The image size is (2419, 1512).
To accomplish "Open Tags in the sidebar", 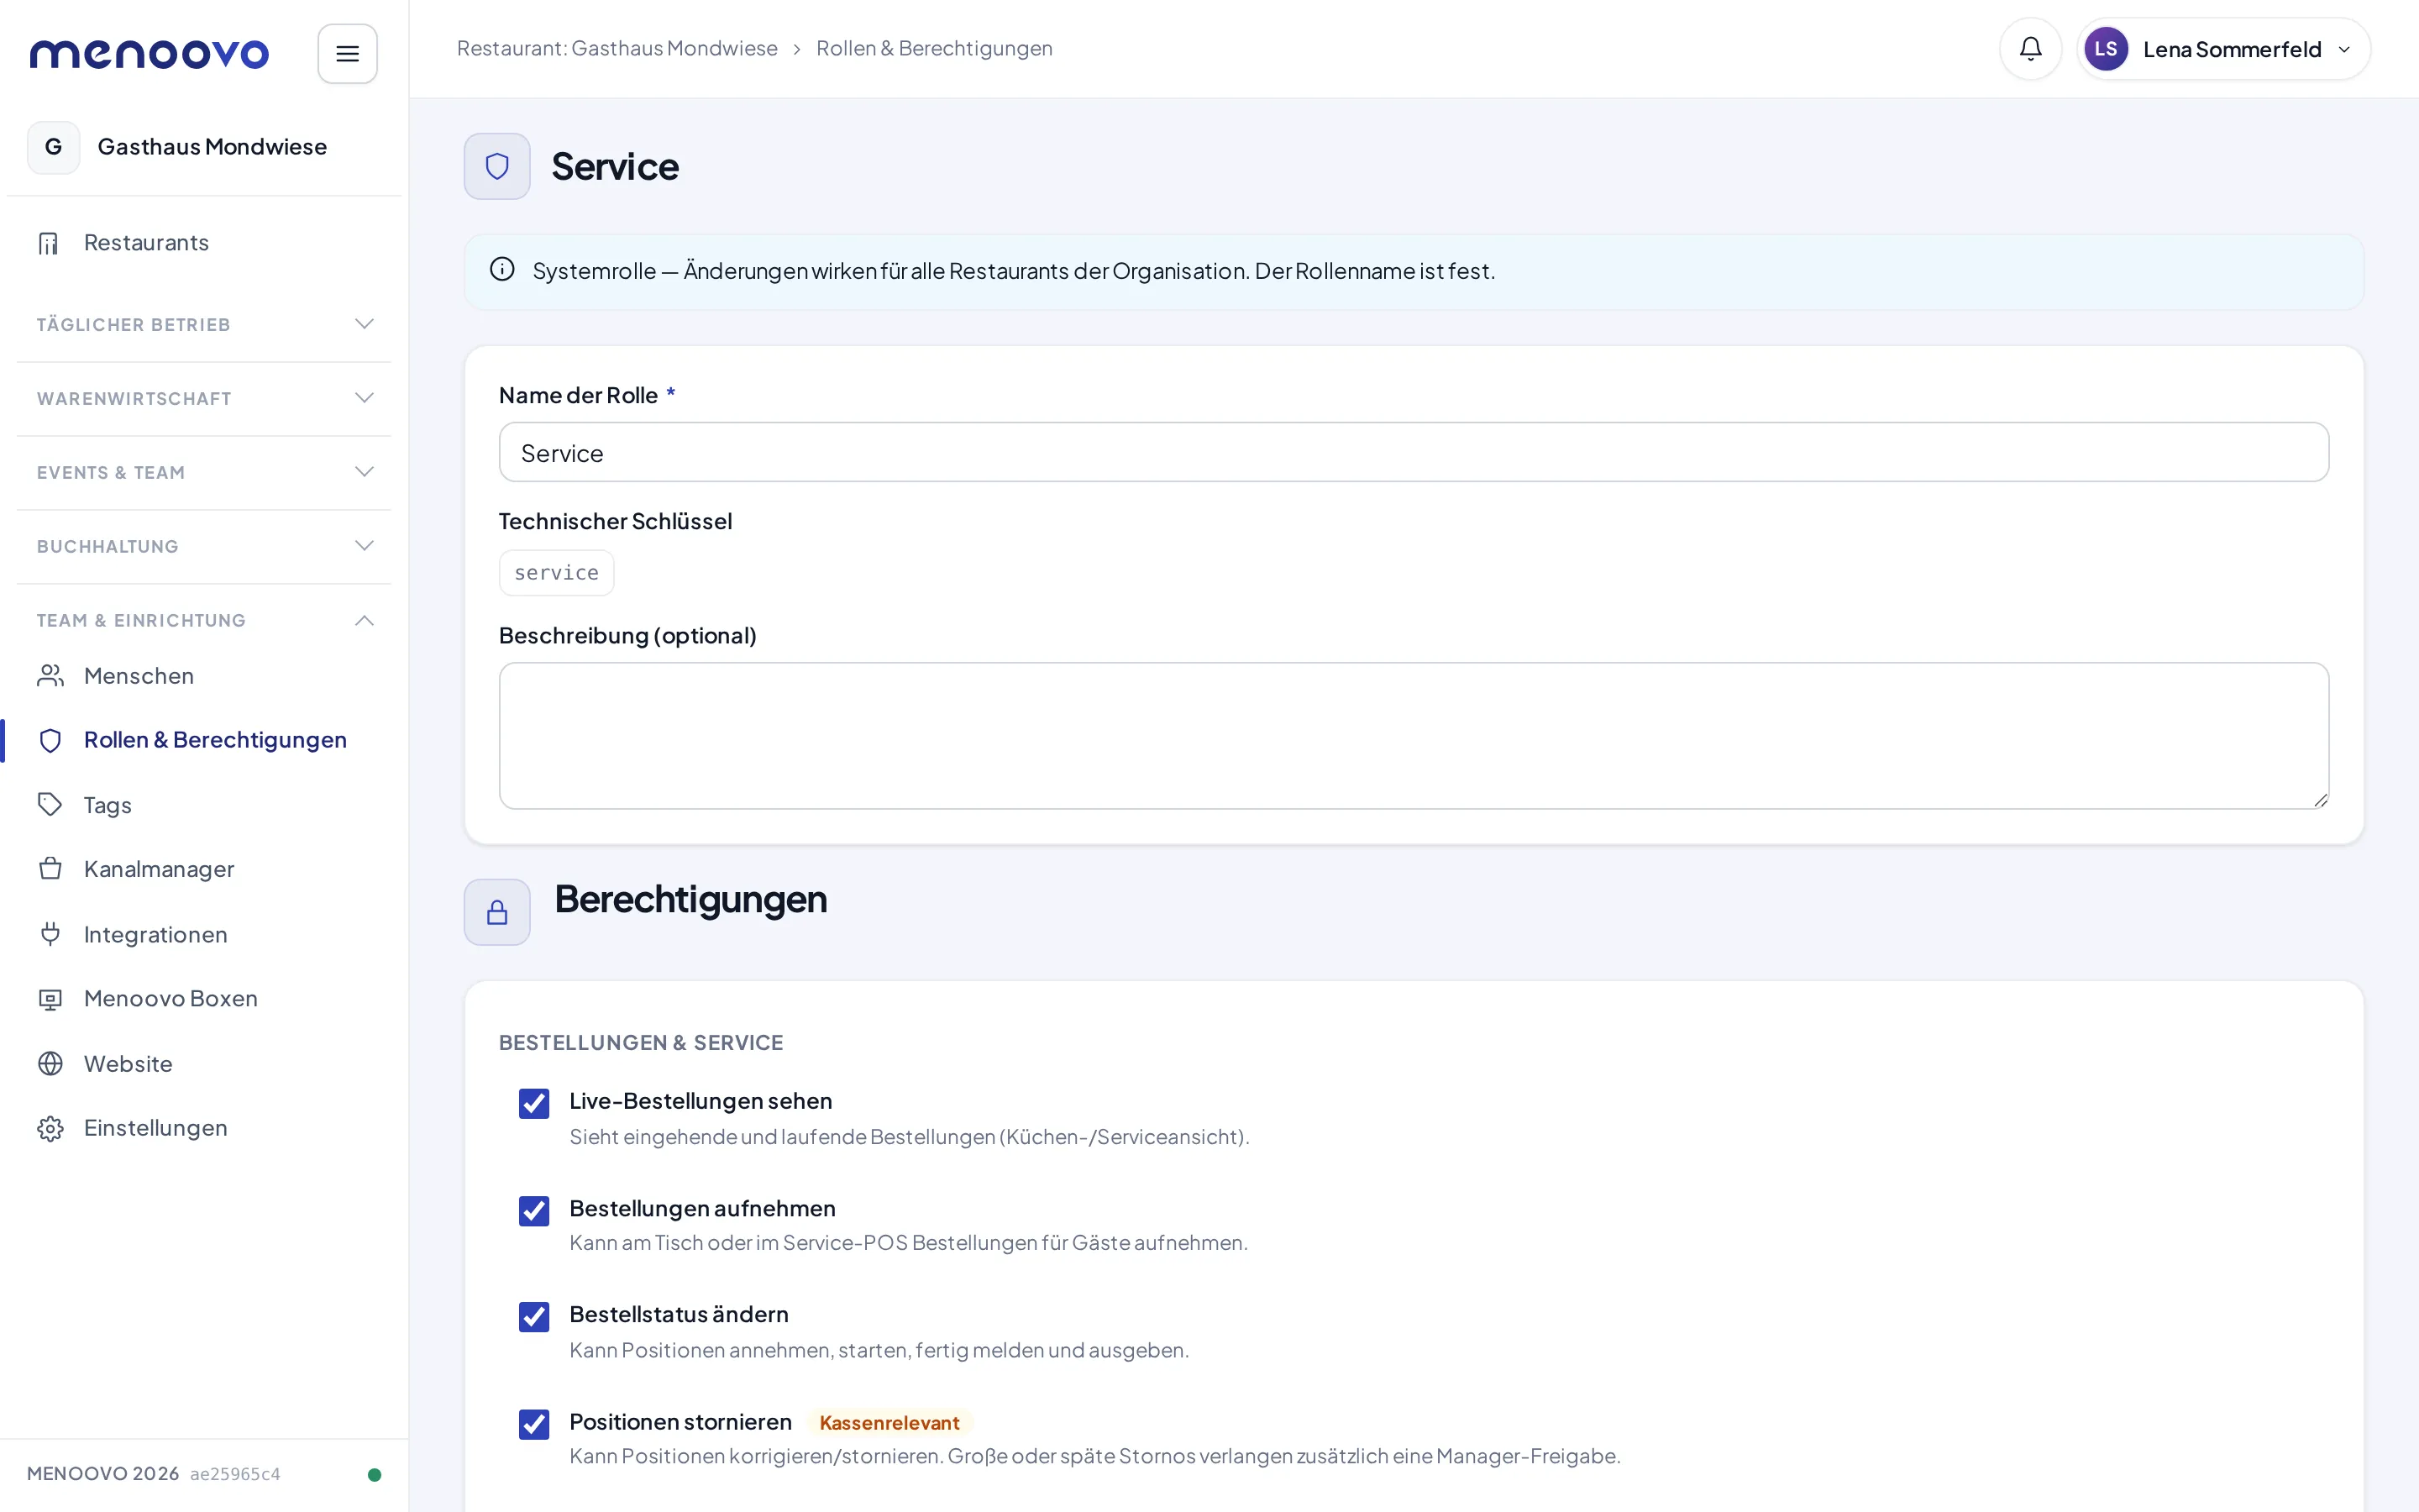I will point(204,805).
